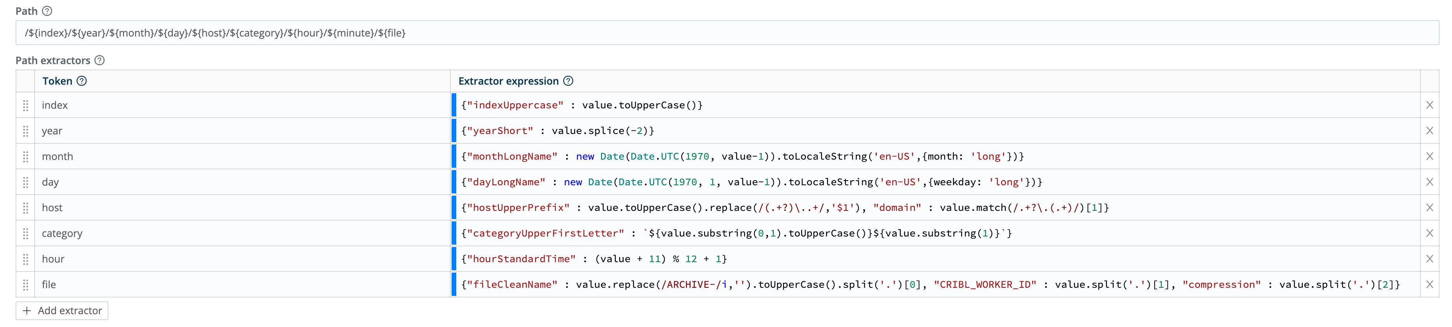The image size is (1452, 327).
Task: Remove the category extractor row
Action: 1429,233
